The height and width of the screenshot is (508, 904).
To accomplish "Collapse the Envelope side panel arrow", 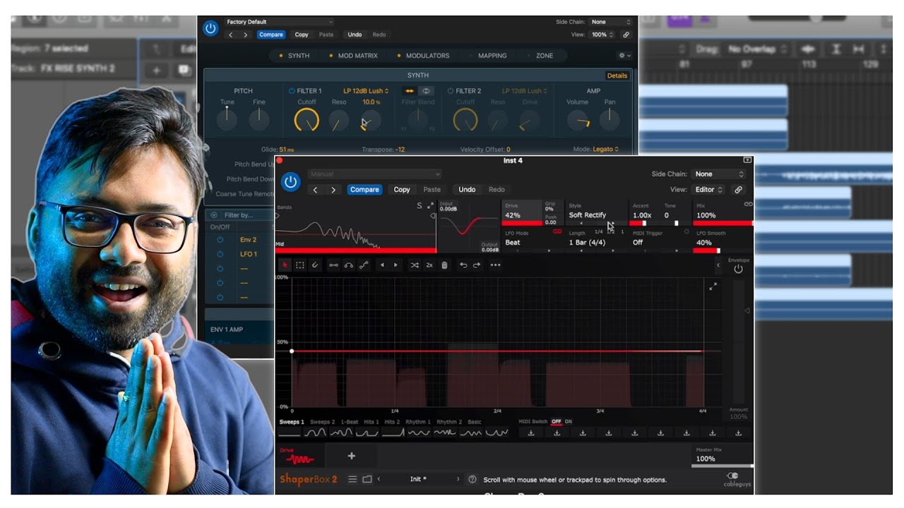I will click(x=718, y=265).
